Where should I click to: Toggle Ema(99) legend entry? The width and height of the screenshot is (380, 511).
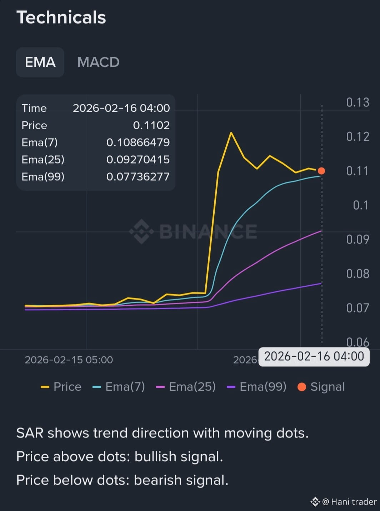tap(257, 387)
